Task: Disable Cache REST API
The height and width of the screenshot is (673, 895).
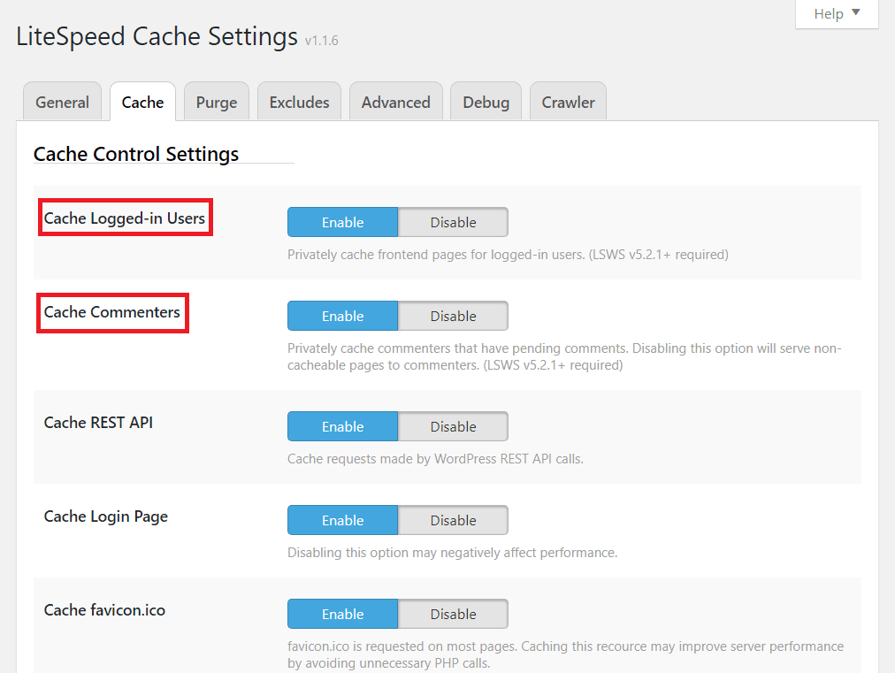Action: click(453, 426)
